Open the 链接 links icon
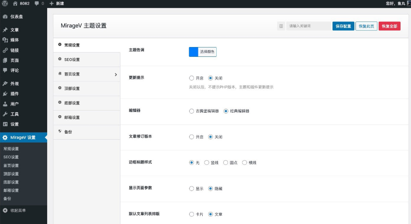The image size is (411, 224). pyautogui.click(x=5, y=50)
